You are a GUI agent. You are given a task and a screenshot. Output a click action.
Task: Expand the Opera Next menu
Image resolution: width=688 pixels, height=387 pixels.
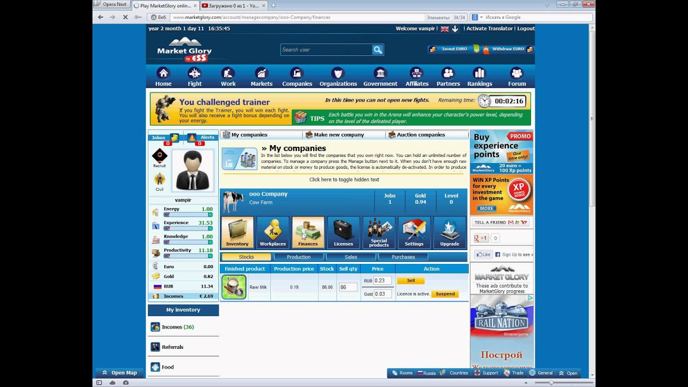[111, 4]
